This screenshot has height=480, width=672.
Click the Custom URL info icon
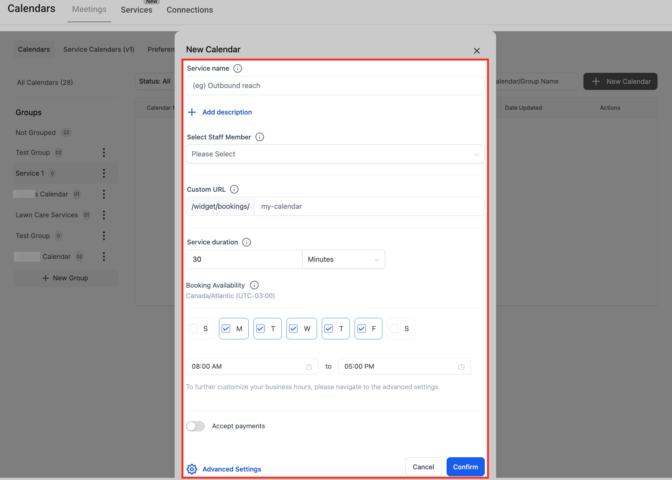[234, 189]
